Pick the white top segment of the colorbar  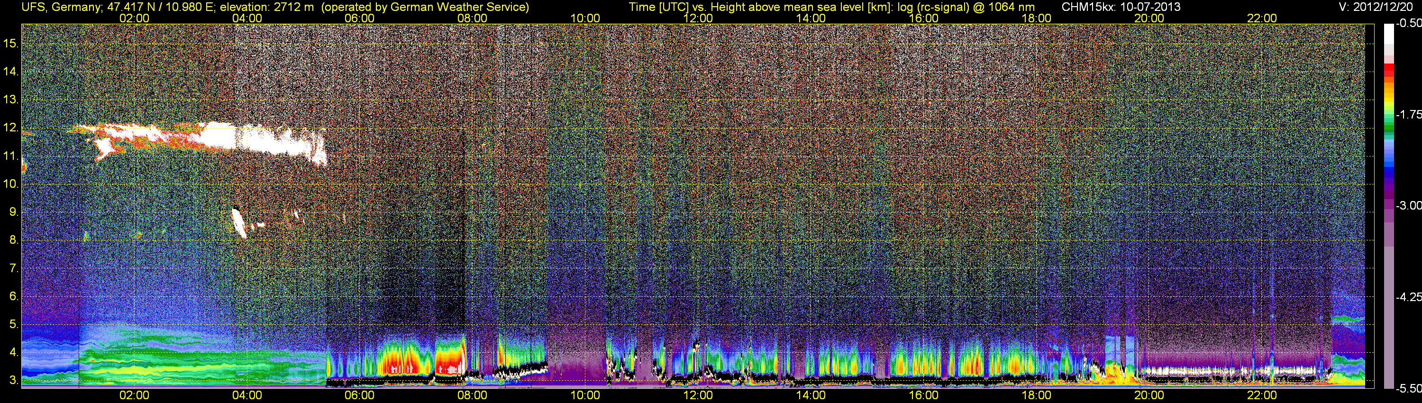1388,34
